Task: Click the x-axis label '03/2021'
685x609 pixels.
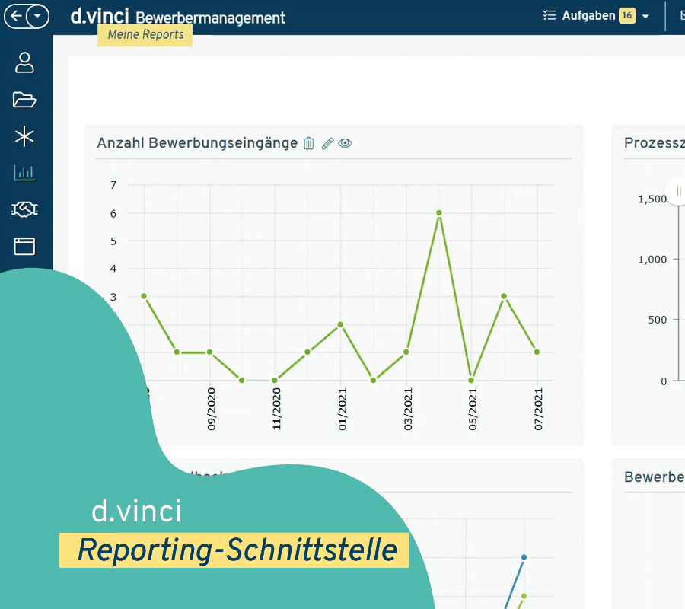Action: point(408,409)
